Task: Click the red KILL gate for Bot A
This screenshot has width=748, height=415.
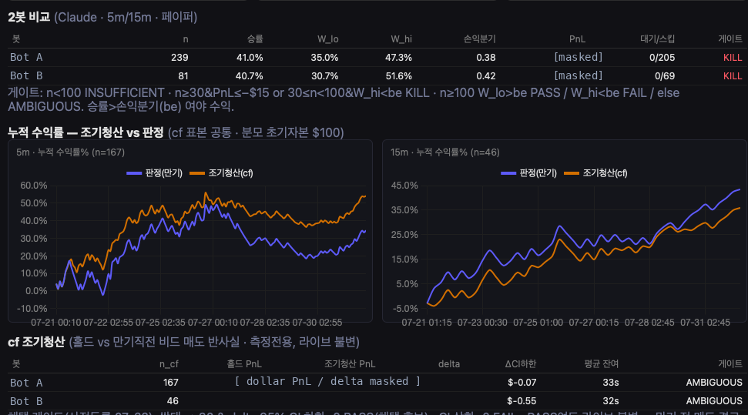Action: click(733, 58)
